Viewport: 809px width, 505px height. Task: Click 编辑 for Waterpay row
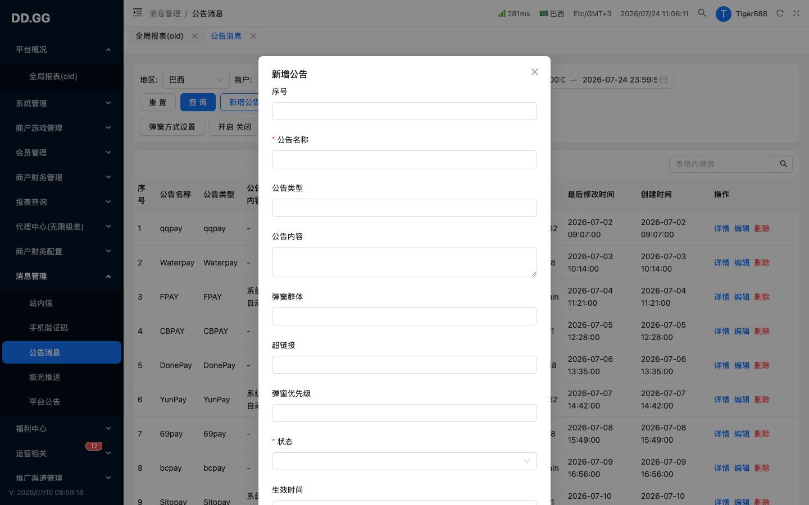[x=742, y=263]
